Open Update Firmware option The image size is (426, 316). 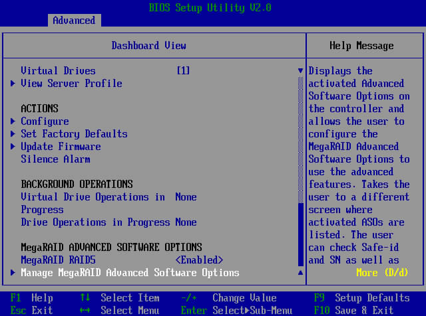(61, 147)
